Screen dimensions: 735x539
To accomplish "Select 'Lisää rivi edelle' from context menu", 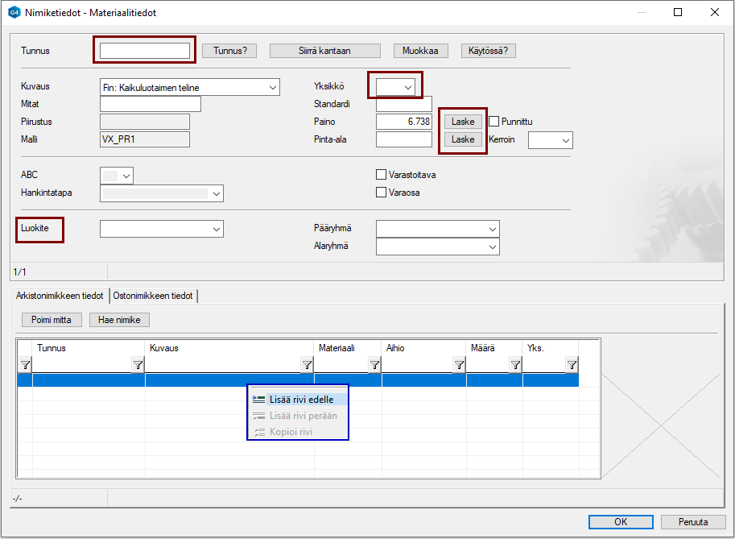I will pyautogui.click(x=300, y=400).
